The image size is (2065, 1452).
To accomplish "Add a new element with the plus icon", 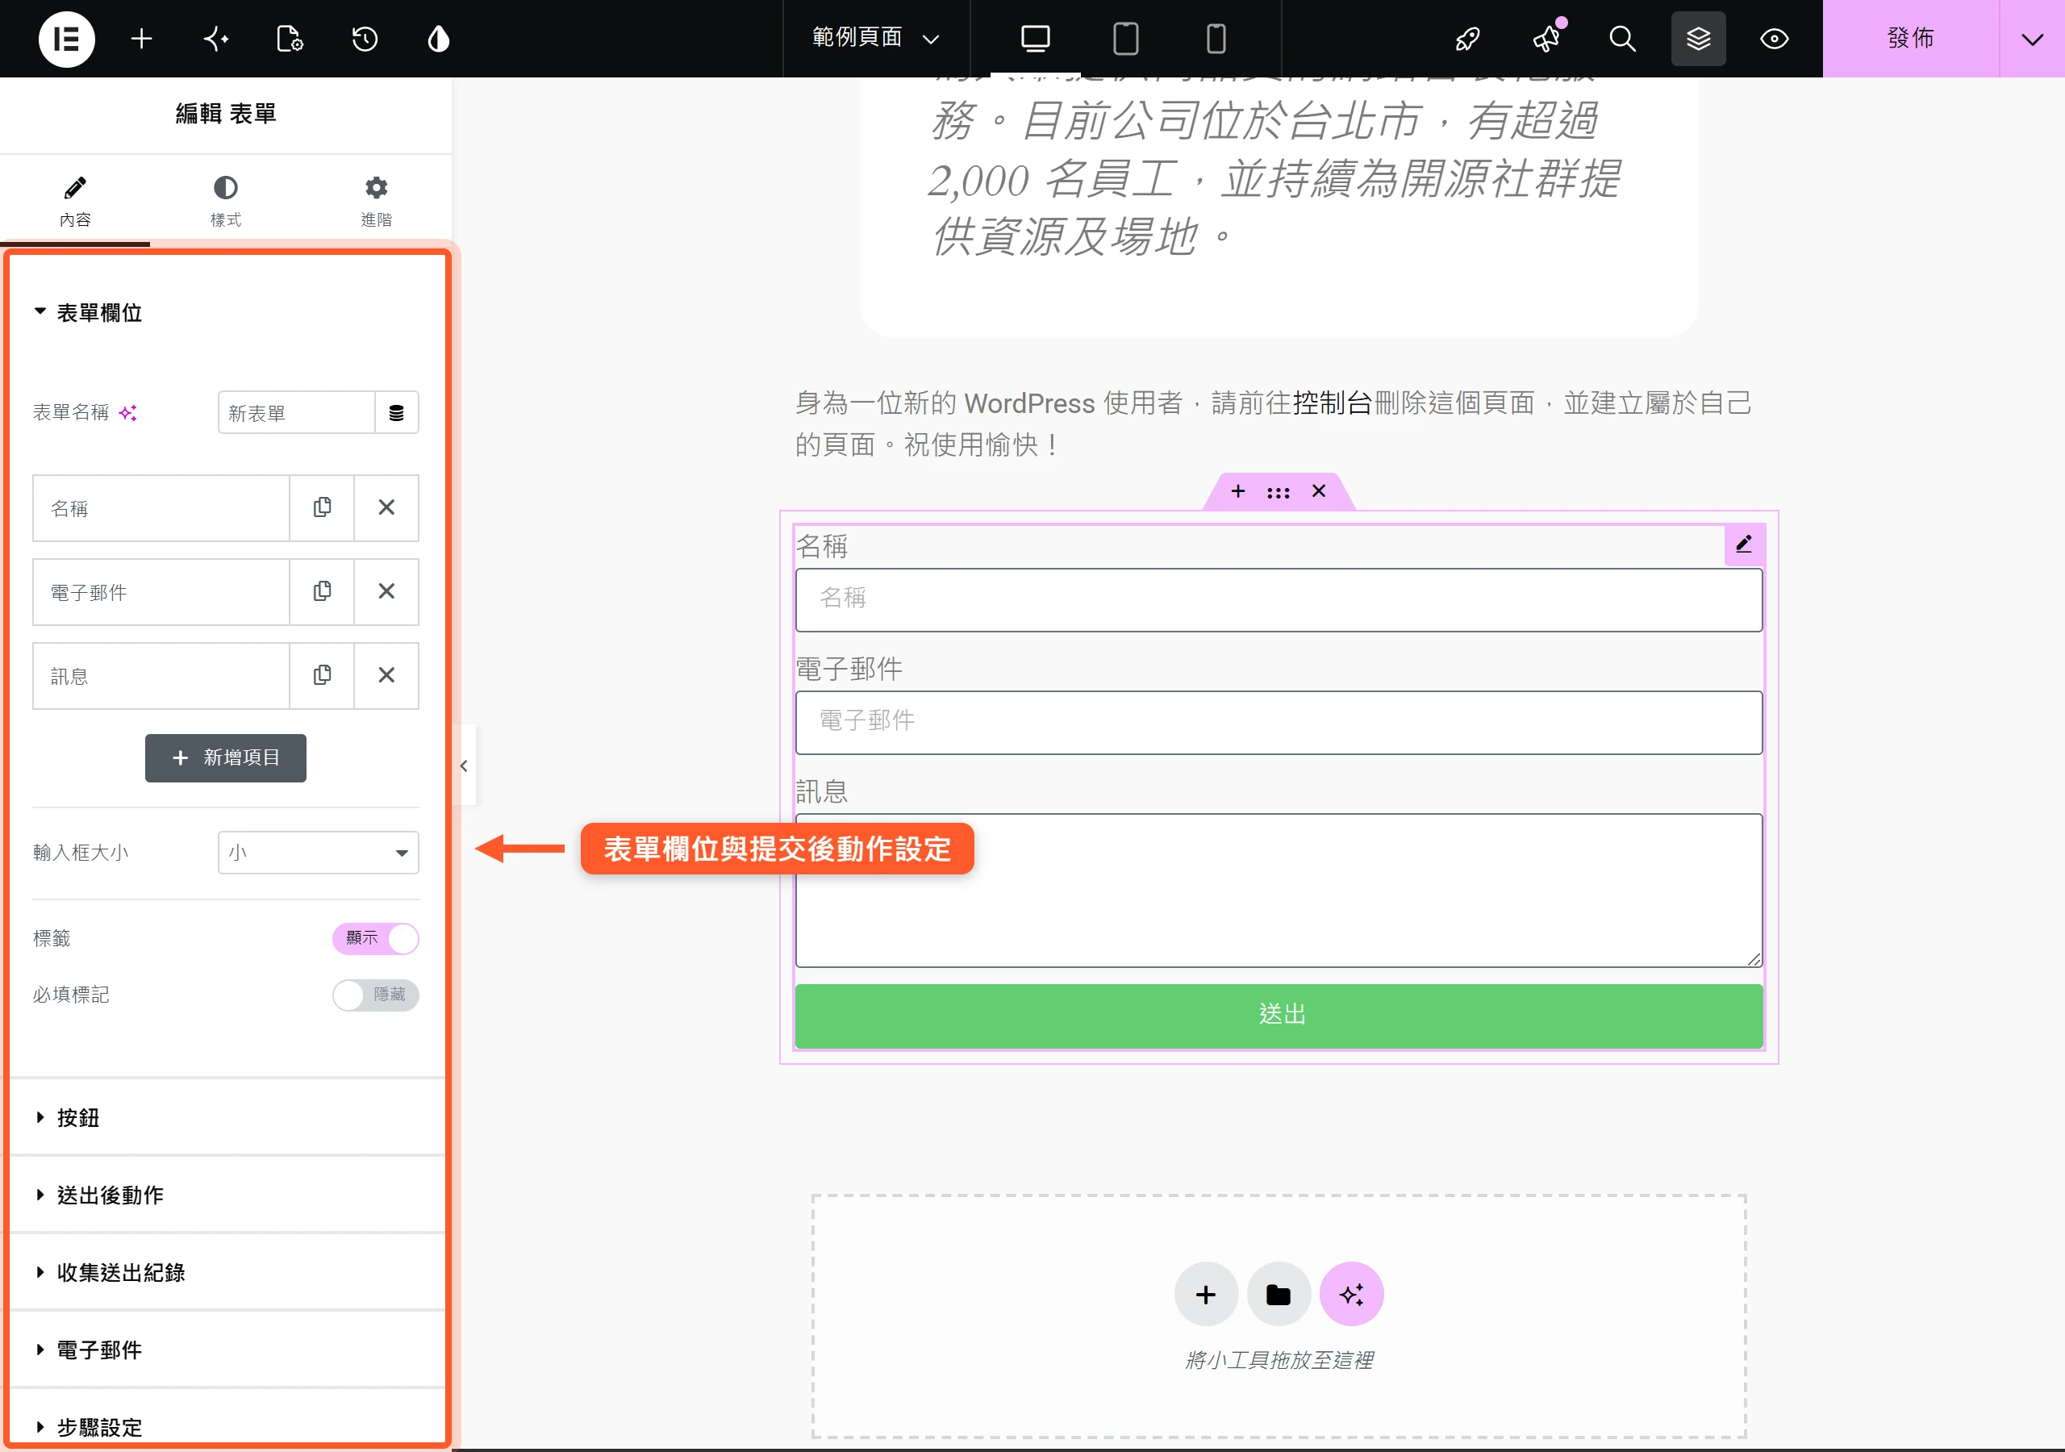I will coord(141,39).
